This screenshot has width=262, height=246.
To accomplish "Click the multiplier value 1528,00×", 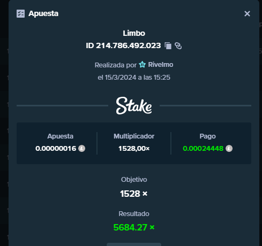I will coord(134,149).
